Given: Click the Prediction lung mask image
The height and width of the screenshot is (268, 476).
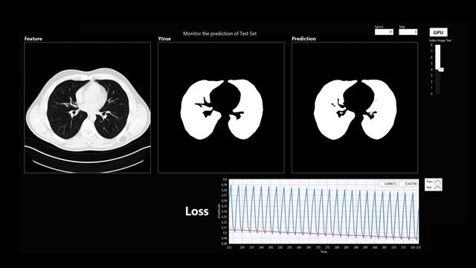Looking at the screenshot, I should (x=355, y=107).
